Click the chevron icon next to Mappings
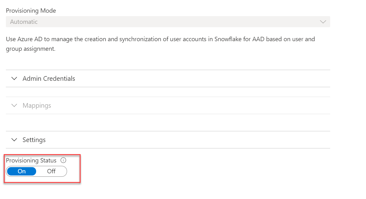 (x=14, y=106)
